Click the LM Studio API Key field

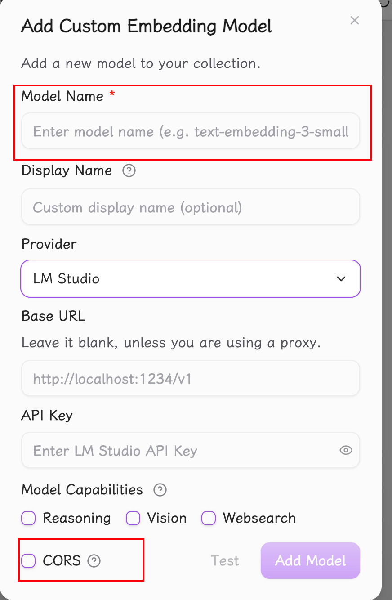(x=180, y=450)
